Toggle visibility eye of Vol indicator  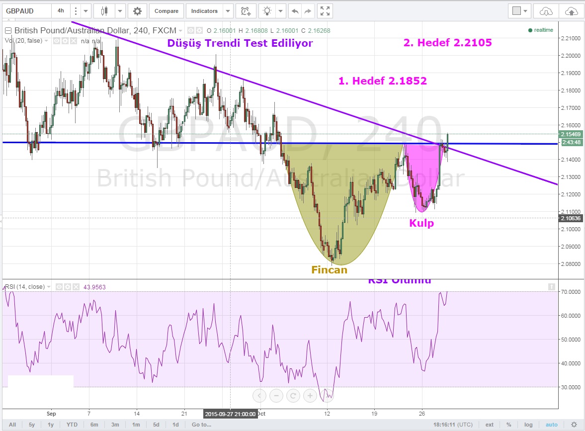[56, 41]
